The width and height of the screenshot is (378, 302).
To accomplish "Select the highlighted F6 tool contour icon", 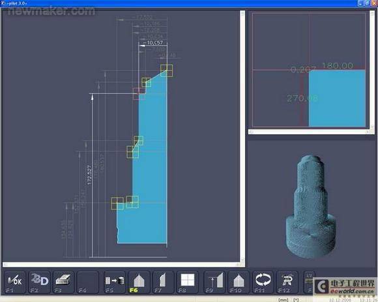I will pyautogui.click(x=139, y=282).
